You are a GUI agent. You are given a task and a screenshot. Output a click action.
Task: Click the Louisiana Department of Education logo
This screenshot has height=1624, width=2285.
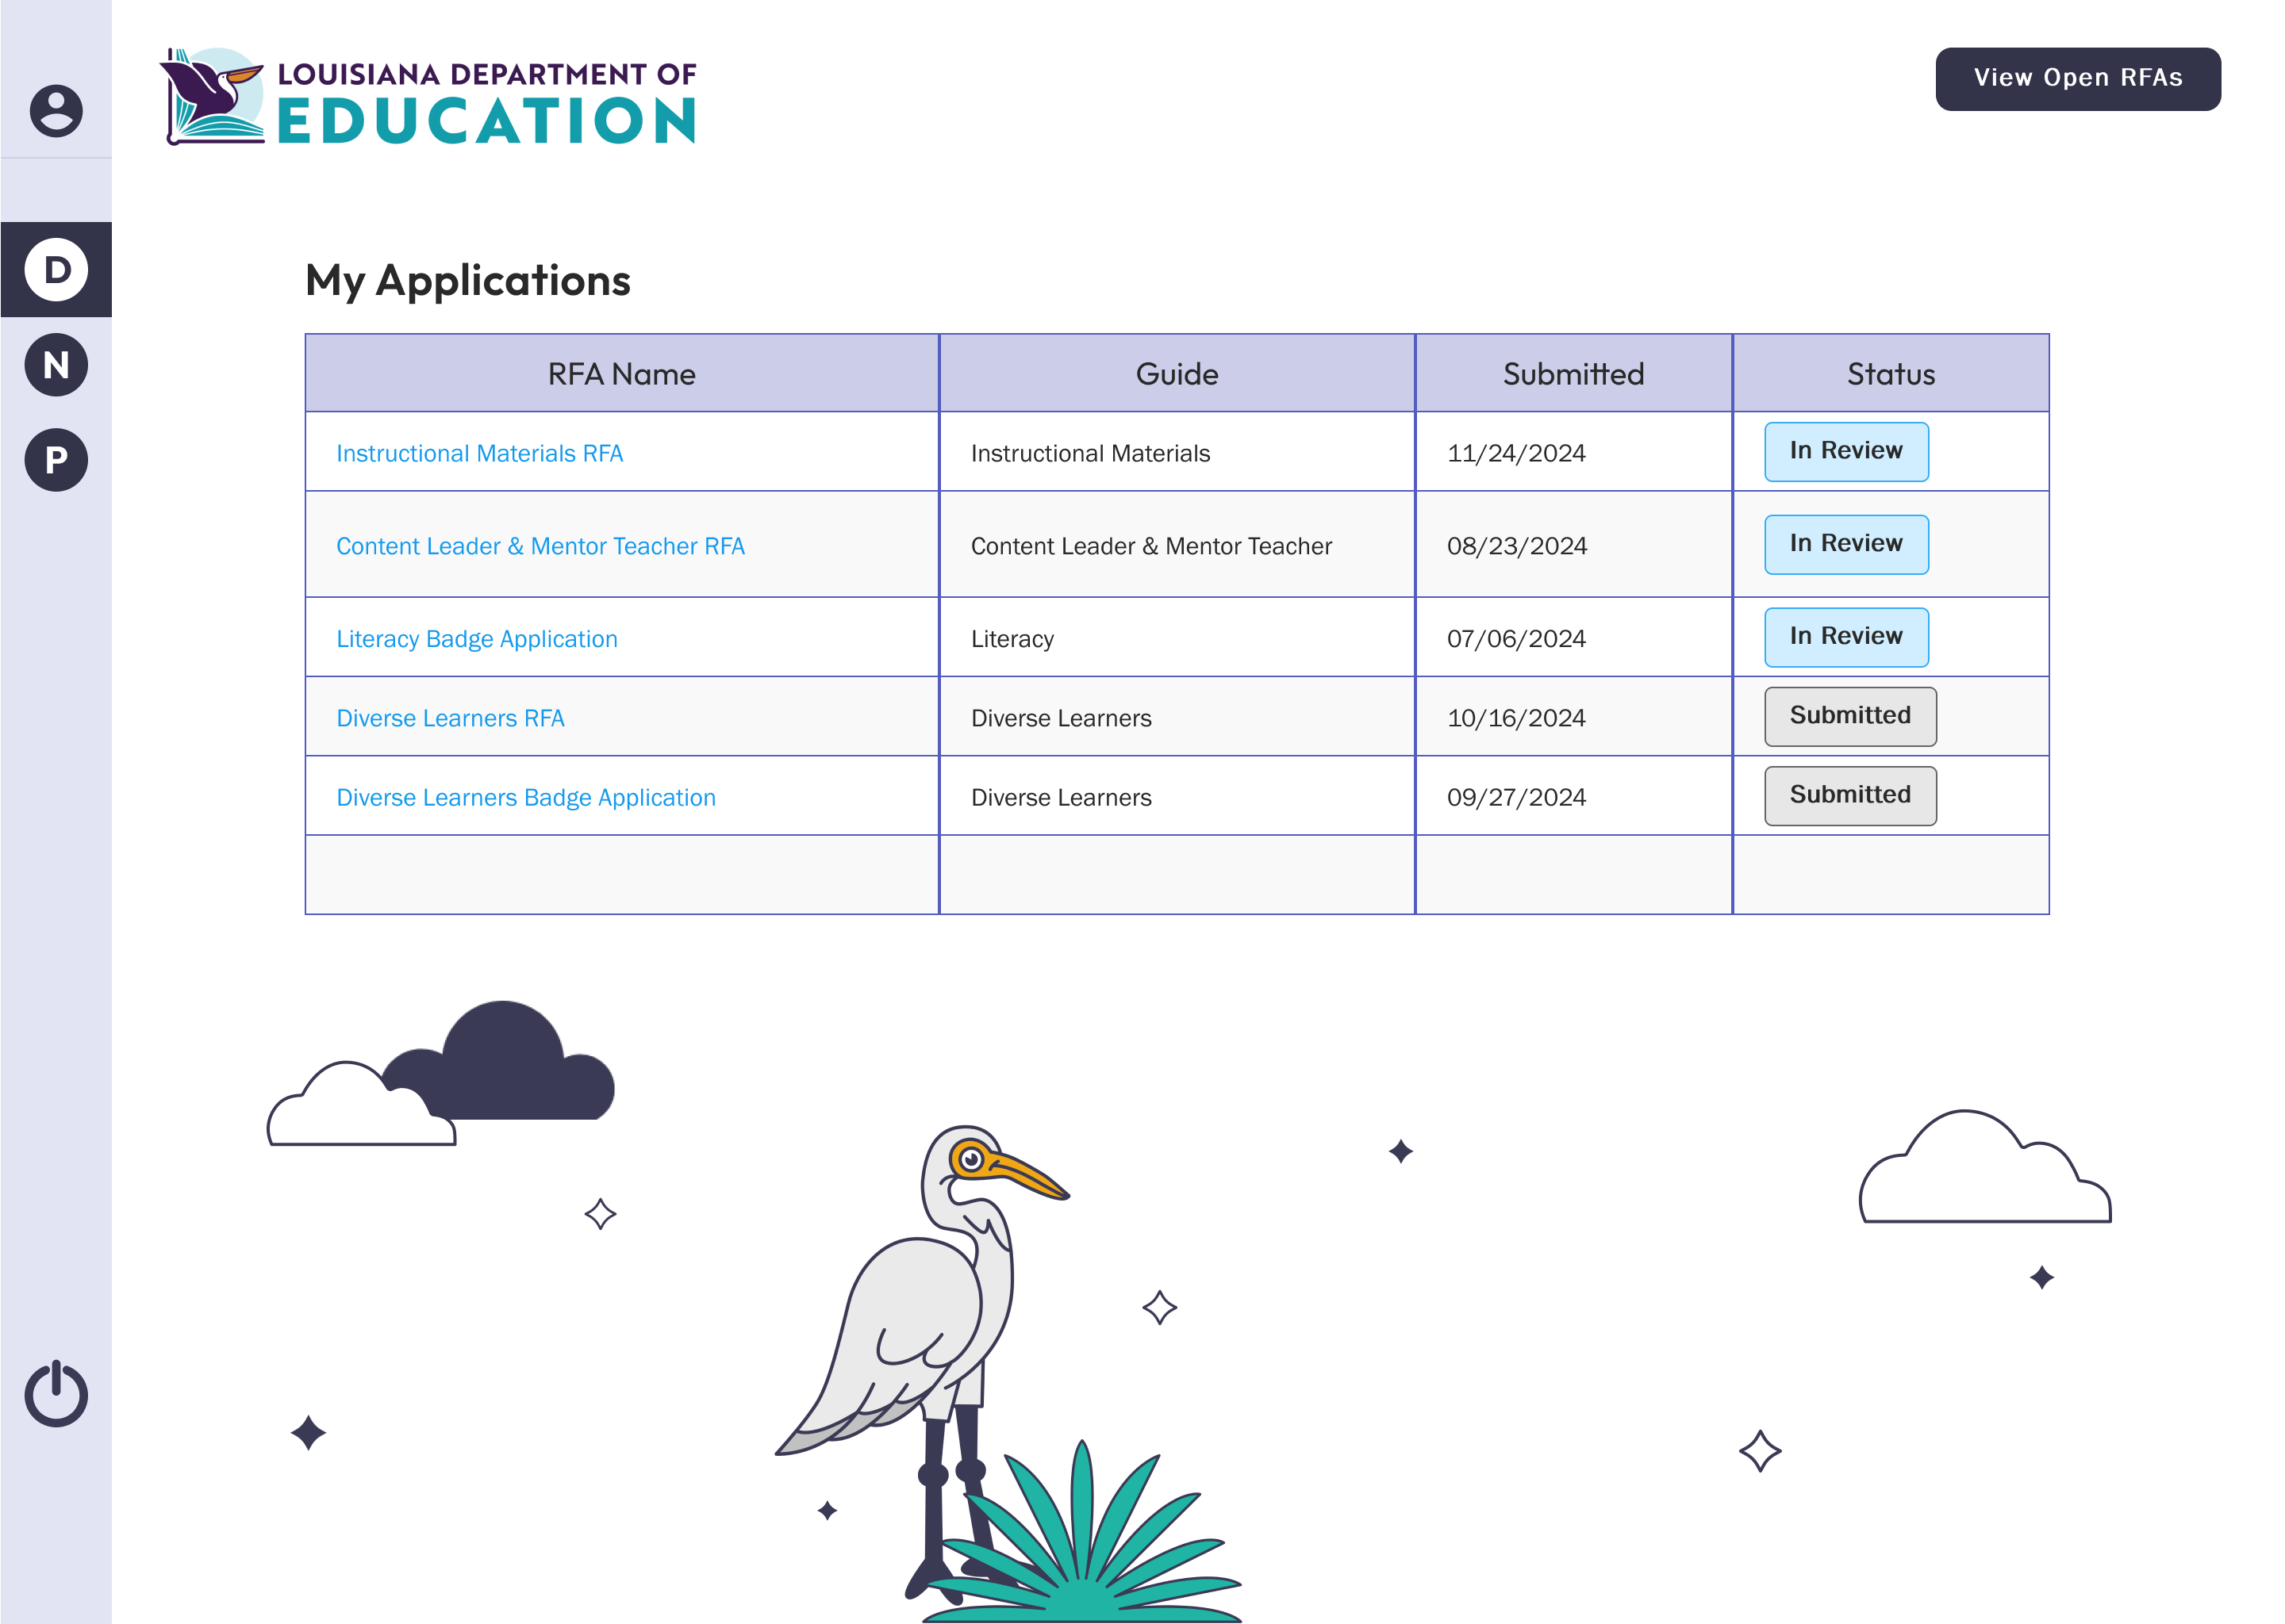click(x=428, y=98)
